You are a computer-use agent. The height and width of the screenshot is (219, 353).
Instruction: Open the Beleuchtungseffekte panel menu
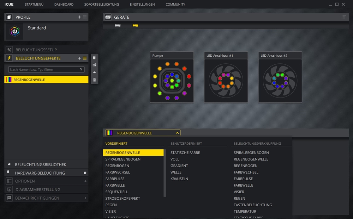pos(85,58)
